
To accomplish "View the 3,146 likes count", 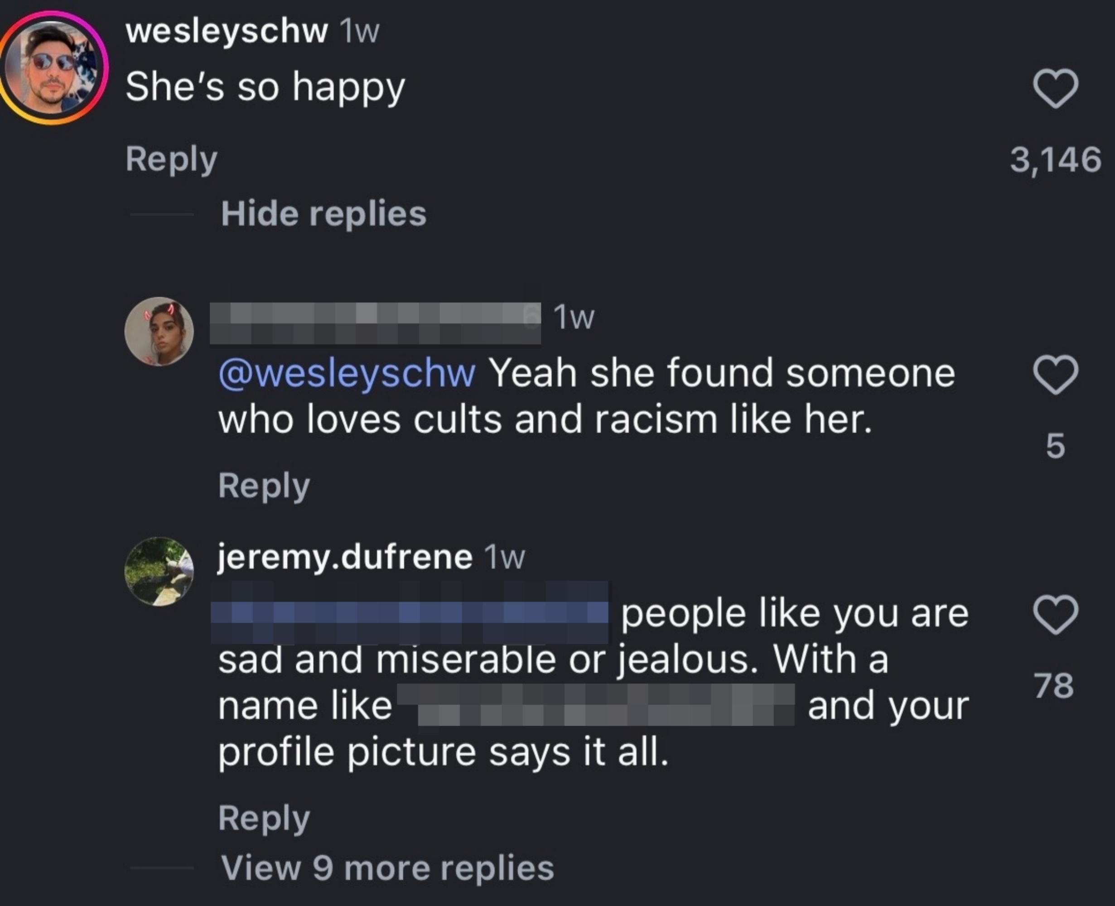I will tap(1056, 159).
